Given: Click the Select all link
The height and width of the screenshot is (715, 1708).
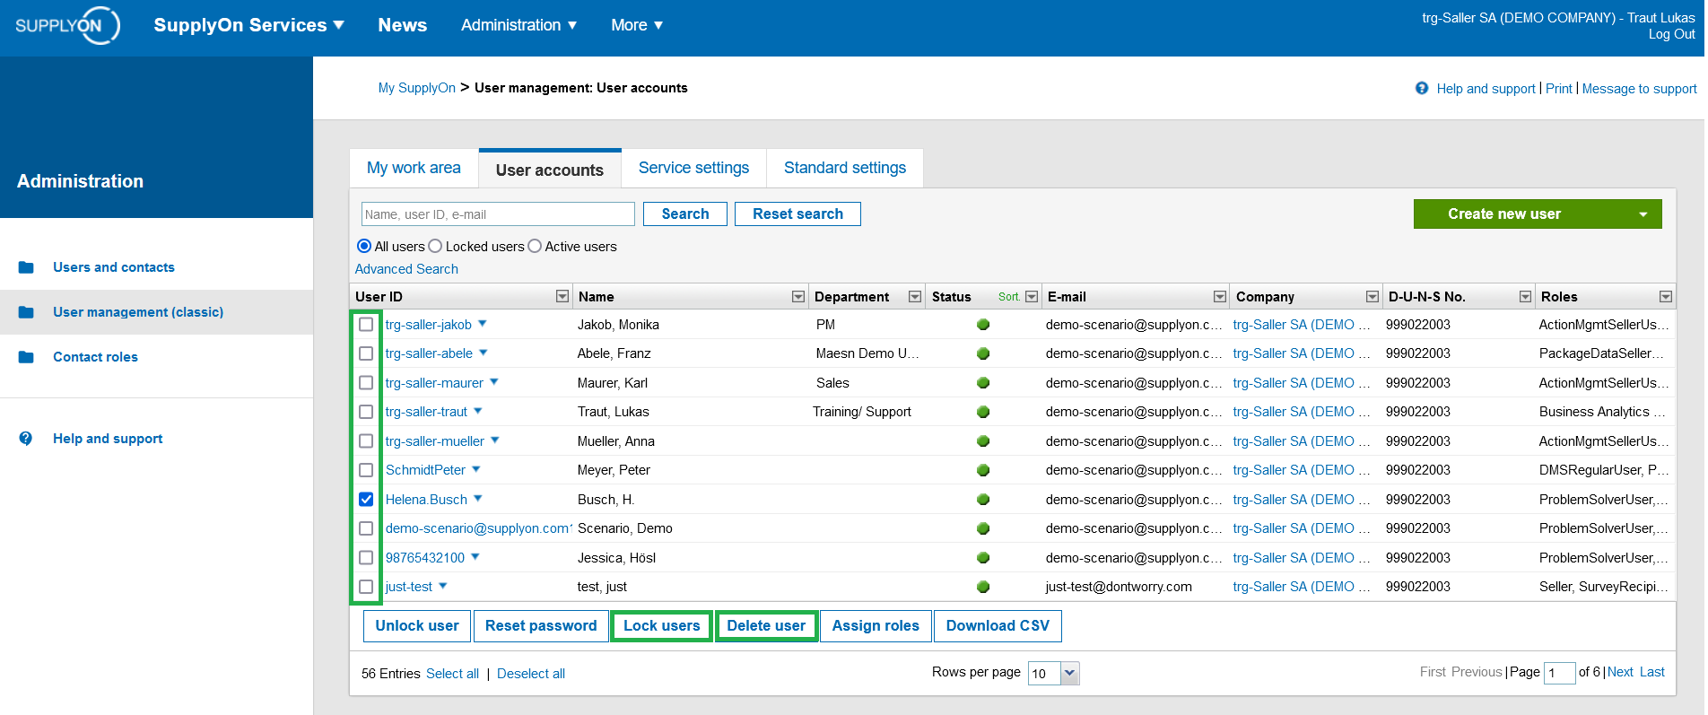Looking at the screenshot, I should [x=452, y=674].
